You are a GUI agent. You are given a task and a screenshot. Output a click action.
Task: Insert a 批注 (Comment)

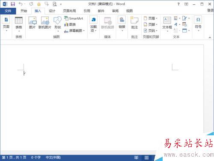134,23
